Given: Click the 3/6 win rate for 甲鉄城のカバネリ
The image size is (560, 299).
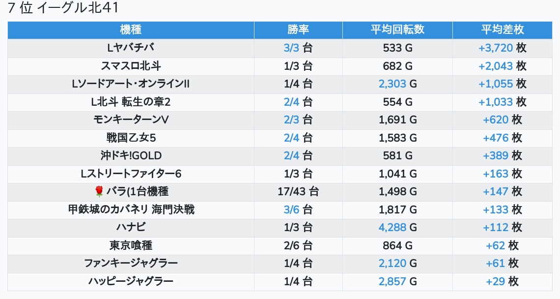Looking at the screenshot, I should point(291,209).
